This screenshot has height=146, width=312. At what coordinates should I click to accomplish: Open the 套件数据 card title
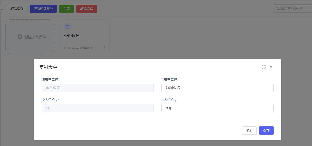click(x=71, y=36)
